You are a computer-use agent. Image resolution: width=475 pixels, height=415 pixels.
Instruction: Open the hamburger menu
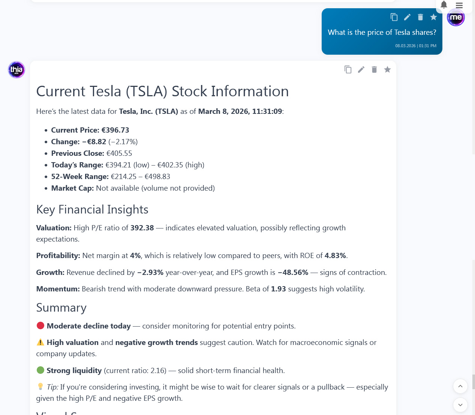point(459,5)
